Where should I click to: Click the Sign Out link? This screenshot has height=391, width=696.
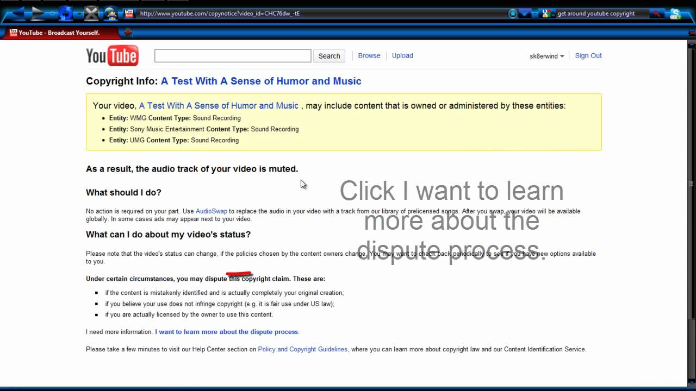coord(588,55)
